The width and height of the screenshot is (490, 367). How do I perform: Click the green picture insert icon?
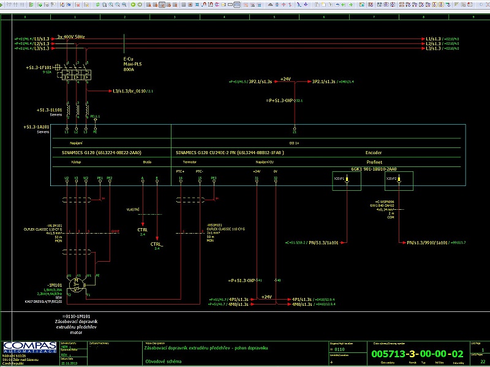tap(361, 5)
